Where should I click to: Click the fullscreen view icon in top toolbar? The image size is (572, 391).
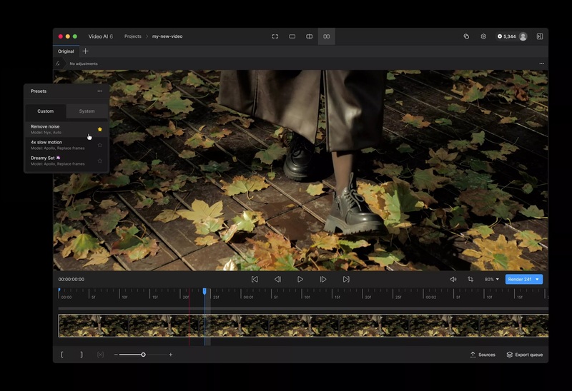(x=275, y=36)
